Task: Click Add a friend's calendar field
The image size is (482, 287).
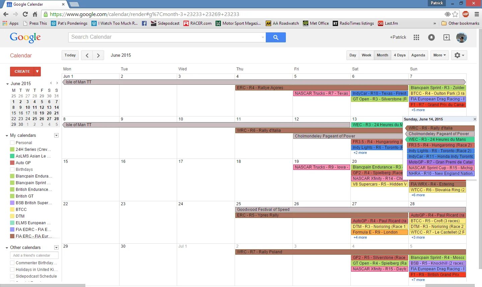Action: pos(34,255)
